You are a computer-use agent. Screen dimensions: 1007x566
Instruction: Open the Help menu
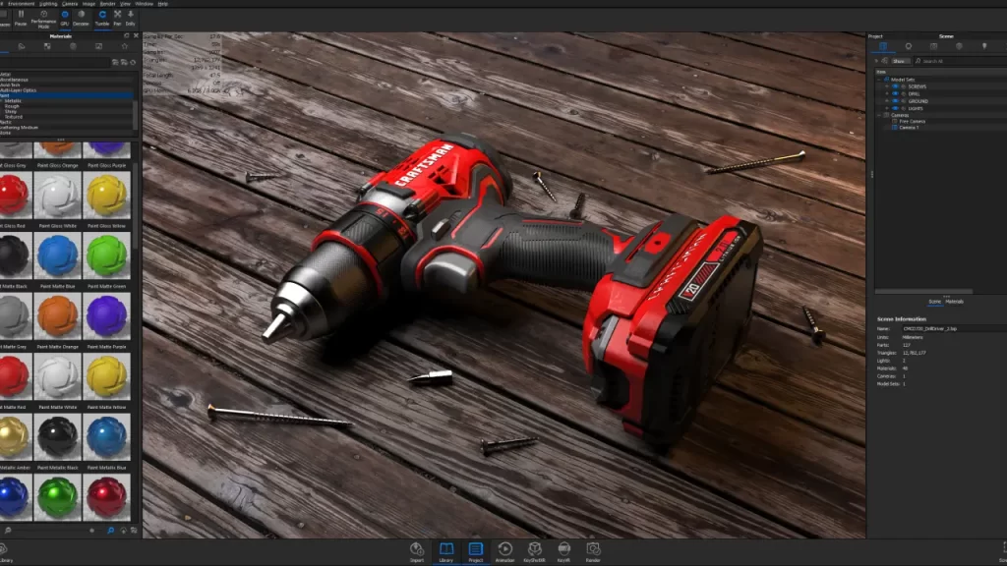click(x=163, y=4)
